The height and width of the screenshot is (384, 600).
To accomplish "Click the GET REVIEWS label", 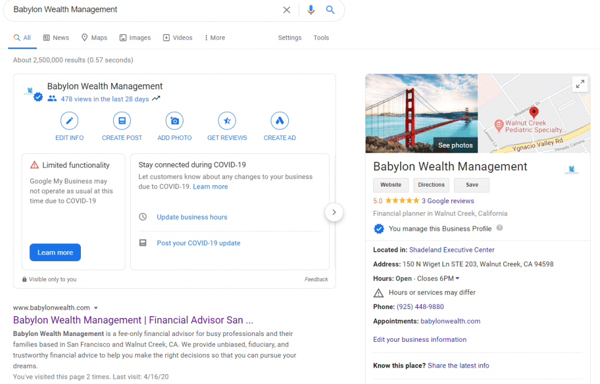I will (x=227, y=138).
